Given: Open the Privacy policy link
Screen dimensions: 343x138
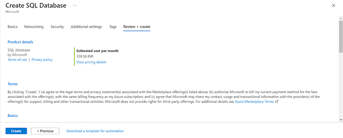Looking at the screenshot, I should coord(42,60).
